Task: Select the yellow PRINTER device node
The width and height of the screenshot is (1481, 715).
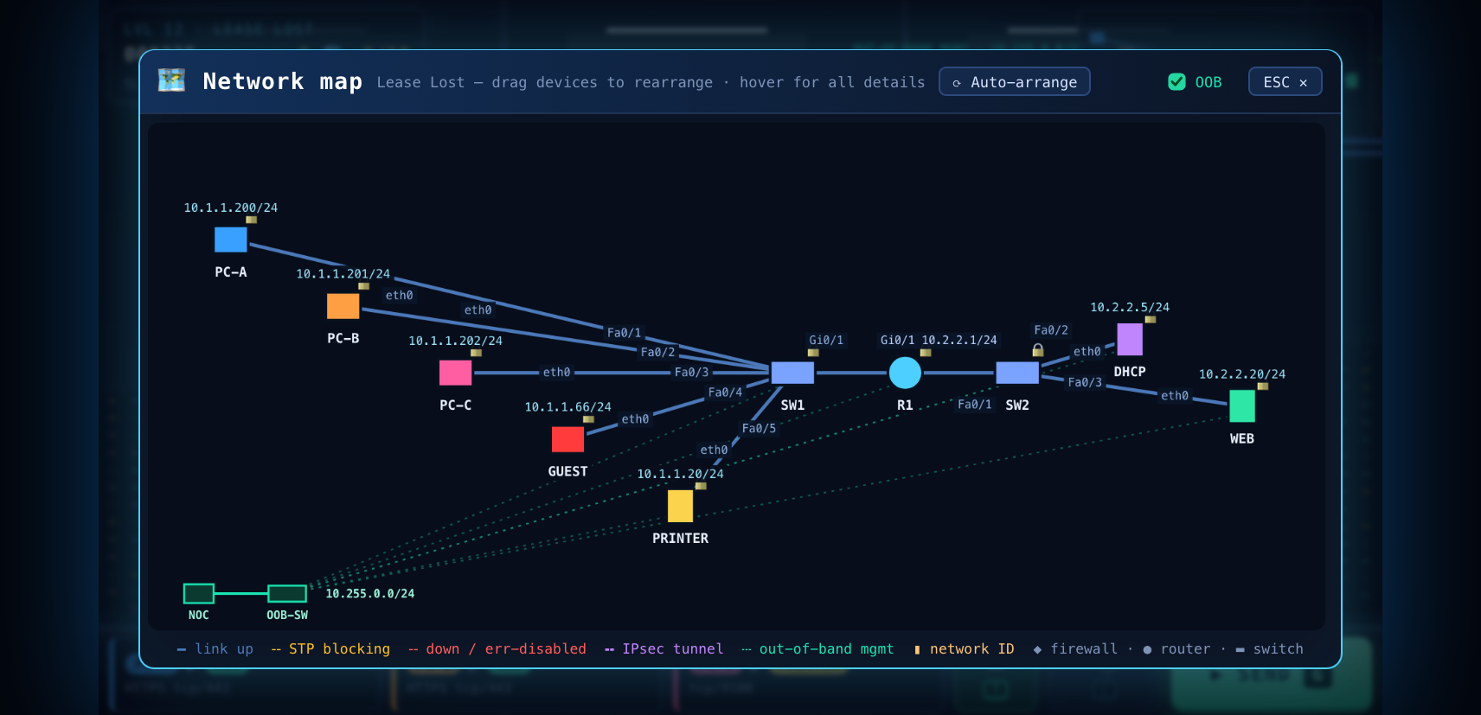Action: (x=681, y=506)
